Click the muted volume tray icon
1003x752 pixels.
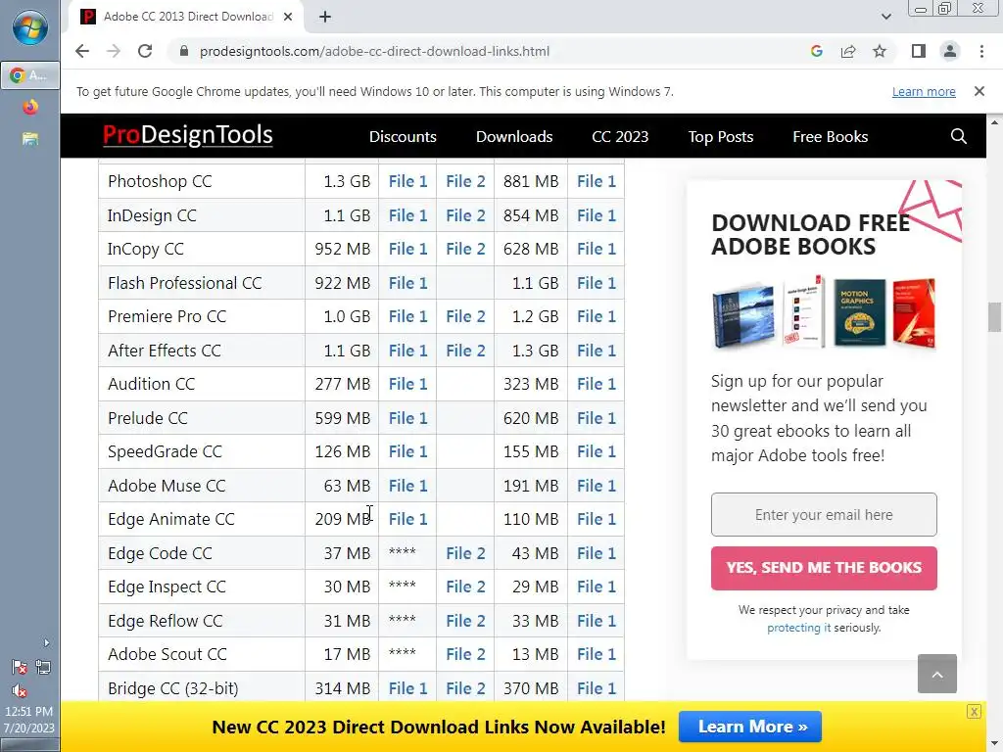pyautogui.click(x=20, y=691)
